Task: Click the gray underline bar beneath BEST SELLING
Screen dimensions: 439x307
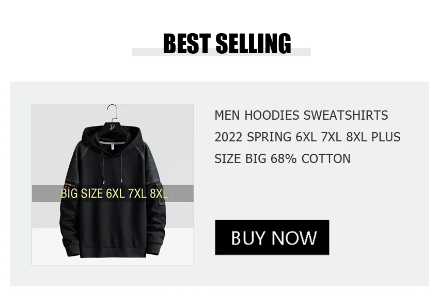Action: click(222, 52)
